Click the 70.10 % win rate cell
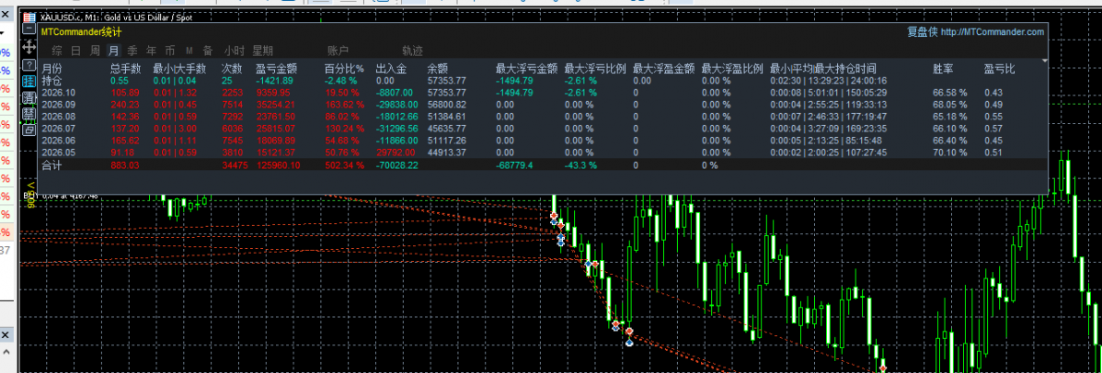The image size is (1102, 373). point(950,153)
